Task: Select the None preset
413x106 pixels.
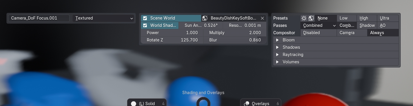Action: click(x=326, y=18)
